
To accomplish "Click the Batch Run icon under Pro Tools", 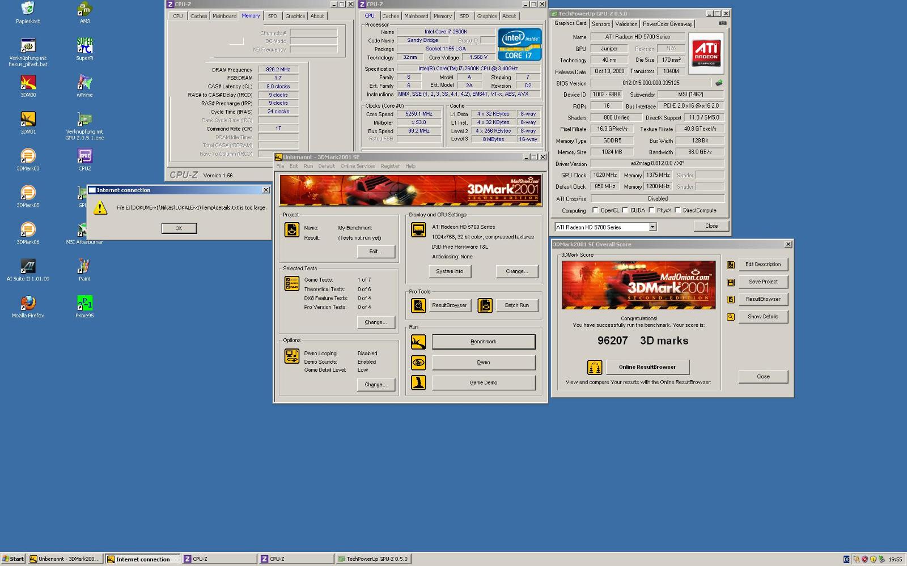I will (485, 305).
